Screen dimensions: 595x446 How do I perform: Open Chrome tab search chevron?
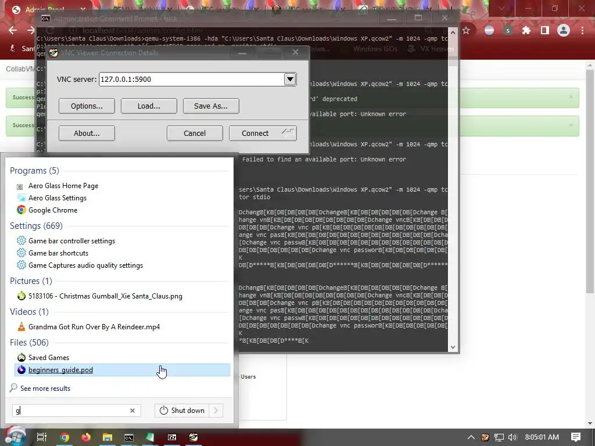501,8
